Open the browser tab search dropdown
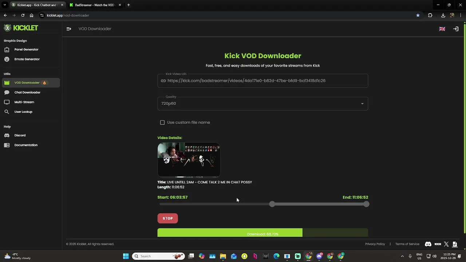Viewport: 466px width, 262px height. tap(5, 5)
